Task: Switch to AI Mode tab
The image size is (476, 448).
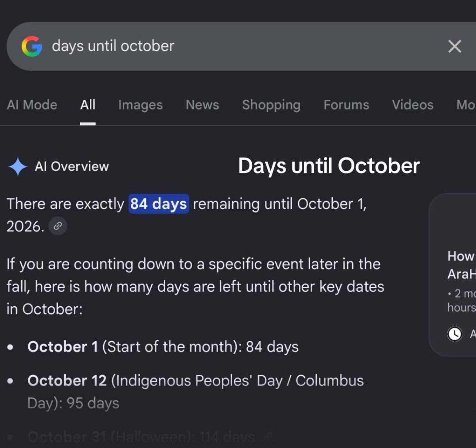Action: [32, 105]
